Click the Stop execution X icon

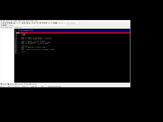point(51,23)
